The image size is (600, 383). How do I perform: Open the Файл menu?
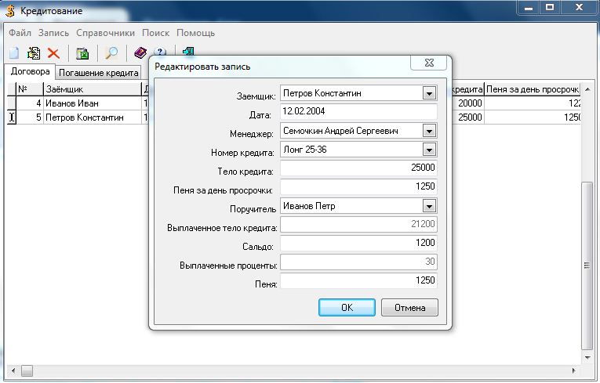point(20,33)
